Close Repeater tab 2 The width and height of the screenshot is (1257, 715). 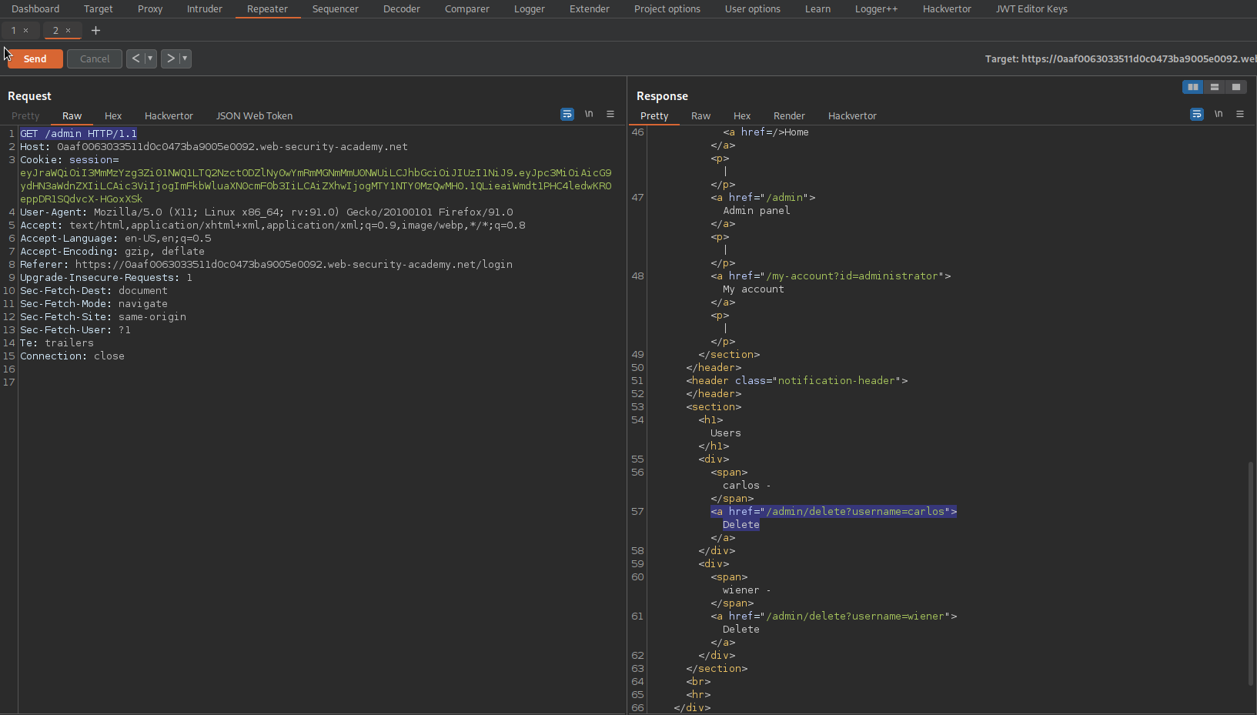(68, 31)
